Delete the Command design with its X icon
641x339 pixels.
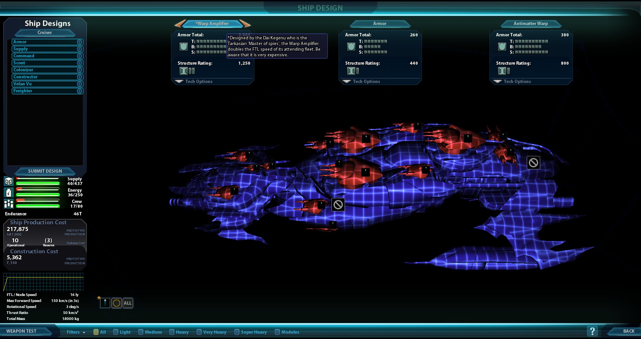tap(79, 56)
